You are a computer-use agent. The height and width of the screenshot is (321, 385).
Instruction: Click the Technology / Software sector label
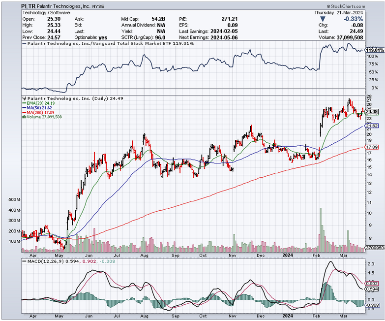pos(42,11)
